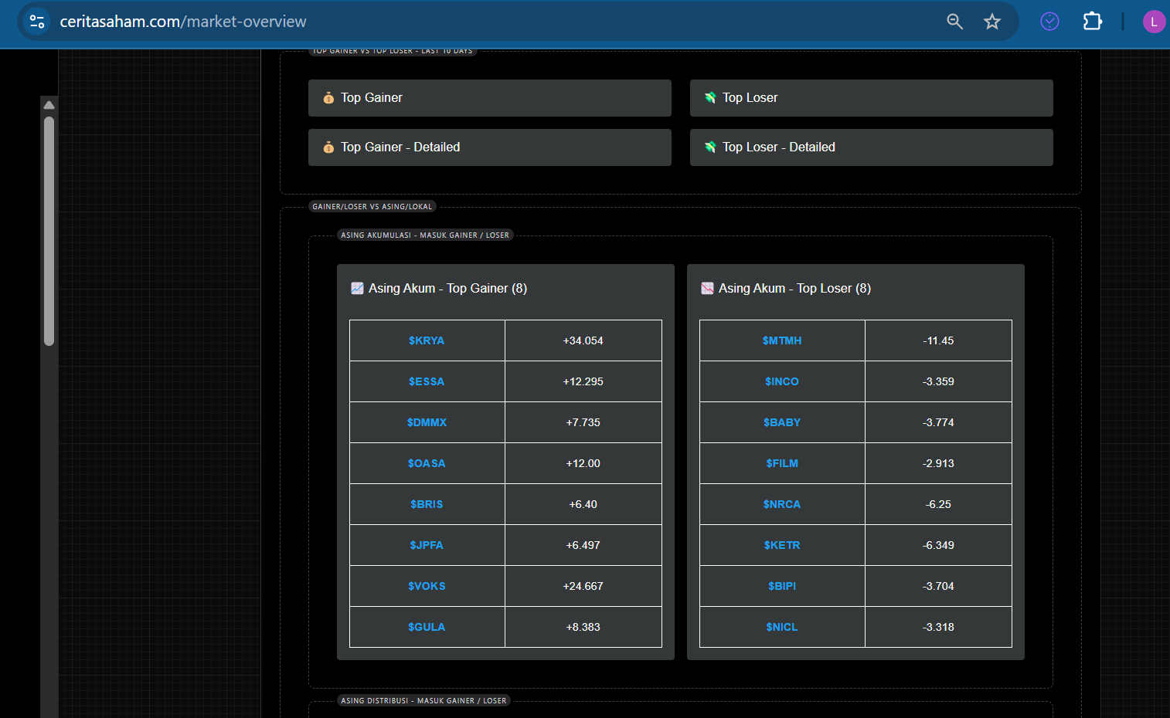The width and height of the screenshot is (1170, 718).
Task: Select the +12.00 value for OASA
Action: tap(583, 463)
